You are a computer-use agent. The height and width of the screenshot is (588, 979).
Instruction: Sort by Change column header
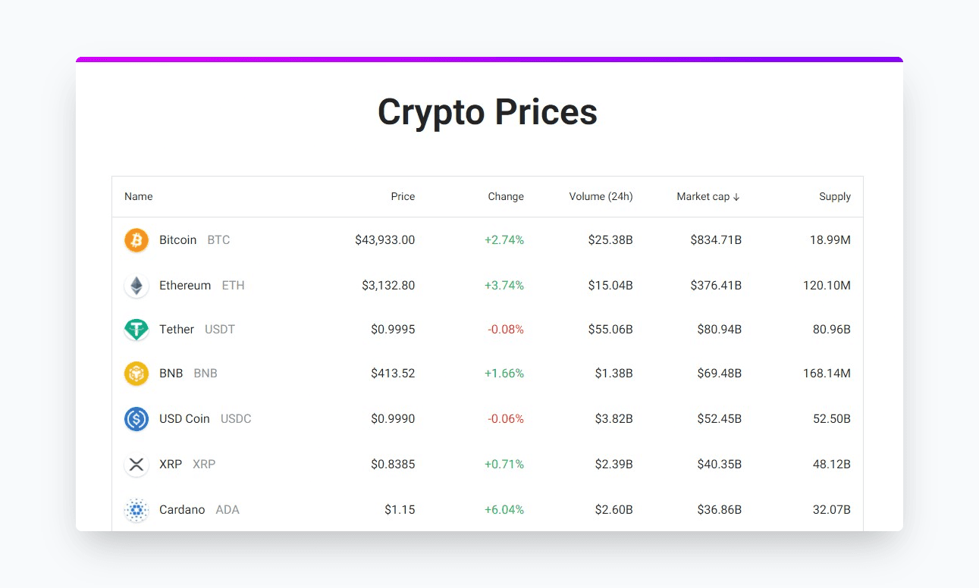pyautogui.click(x=506, y=197)
